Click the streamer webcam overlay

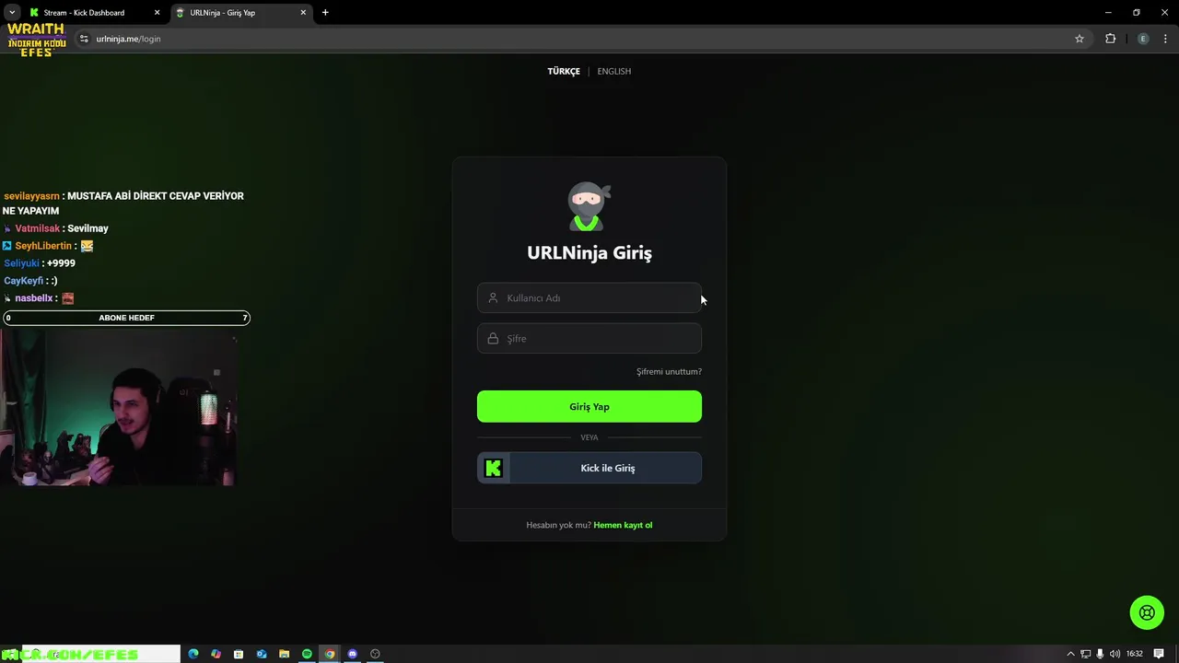[118, 408]
